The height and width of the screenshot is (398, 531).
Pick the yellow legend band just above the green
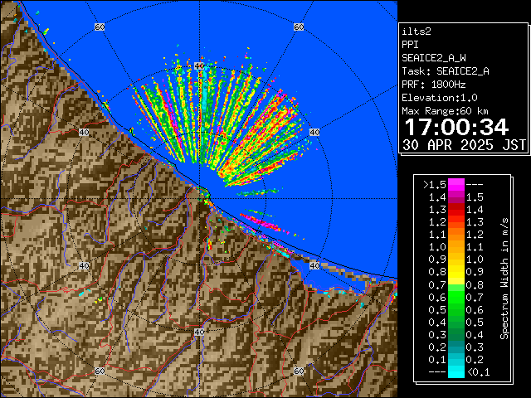pos(456,281)
